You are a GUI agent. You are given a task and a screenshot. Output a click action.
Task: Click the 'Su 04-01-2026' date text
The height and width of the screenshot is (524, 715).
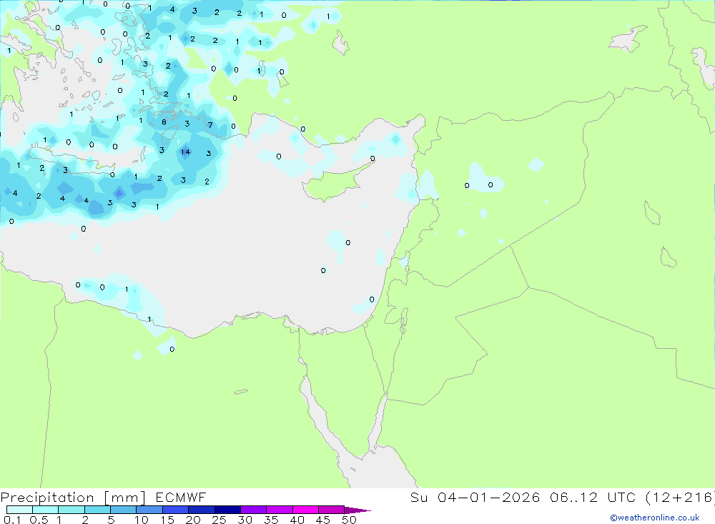point(475,497)
